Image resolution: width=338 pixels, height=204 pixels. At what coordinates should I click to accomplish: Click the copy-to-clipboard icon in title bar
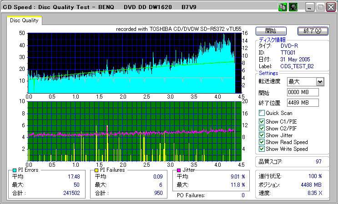pyautogui.click(x=283, y=7)
